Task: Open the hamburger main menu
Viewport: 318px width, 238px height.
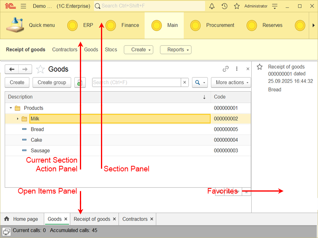Action: [23, 6]
